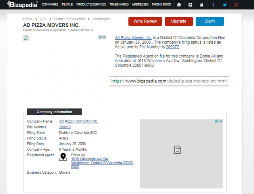Go to District Of Columbia breadcrumb
The image size is (254, 194).
click(x=69, y=19)
